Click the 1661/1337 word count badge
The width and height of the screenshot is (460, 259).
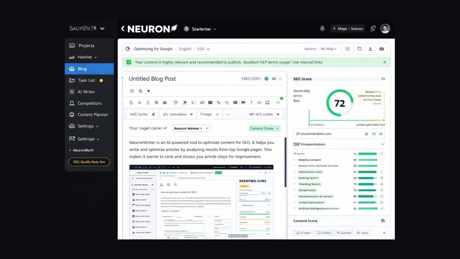coord(251,79)
